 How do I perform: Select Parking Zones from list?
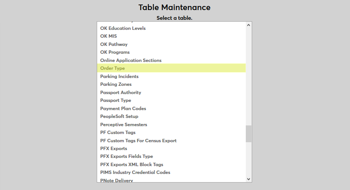tap(116, 84)
